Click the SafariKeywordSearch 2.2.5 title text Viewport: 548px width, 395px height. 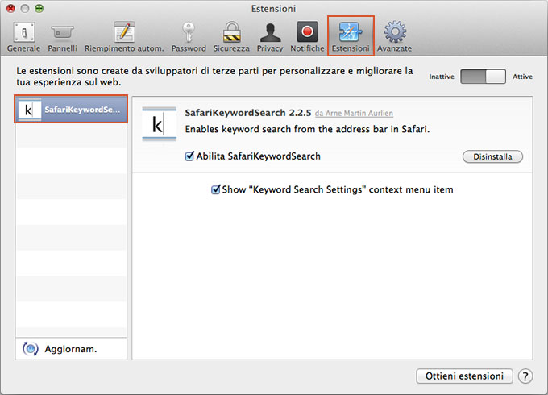[247, 113]
